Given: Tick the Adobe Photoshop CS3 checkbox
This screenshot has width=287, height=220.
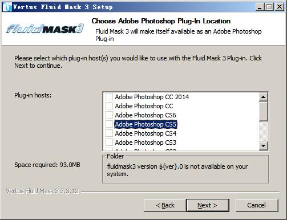Looking at the screenshot, I should (109, 142).
